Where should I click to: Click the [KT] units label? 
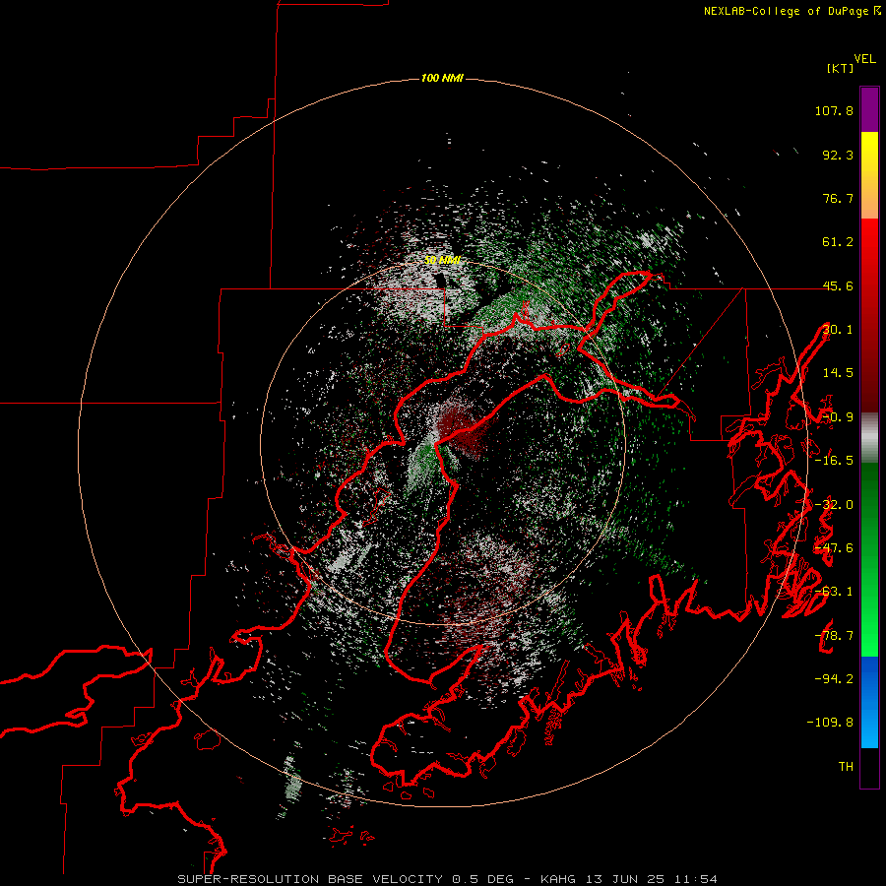coord(841,68)
